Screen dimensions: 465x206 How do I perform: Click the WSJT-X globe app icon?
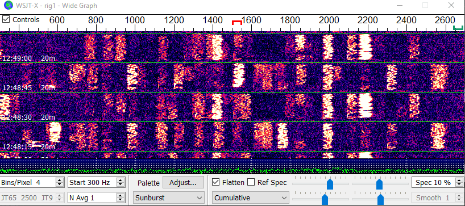[9, 6]
